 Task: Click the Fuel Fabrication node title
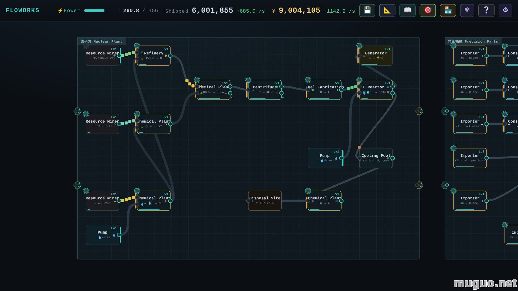(x=325, y=87)
